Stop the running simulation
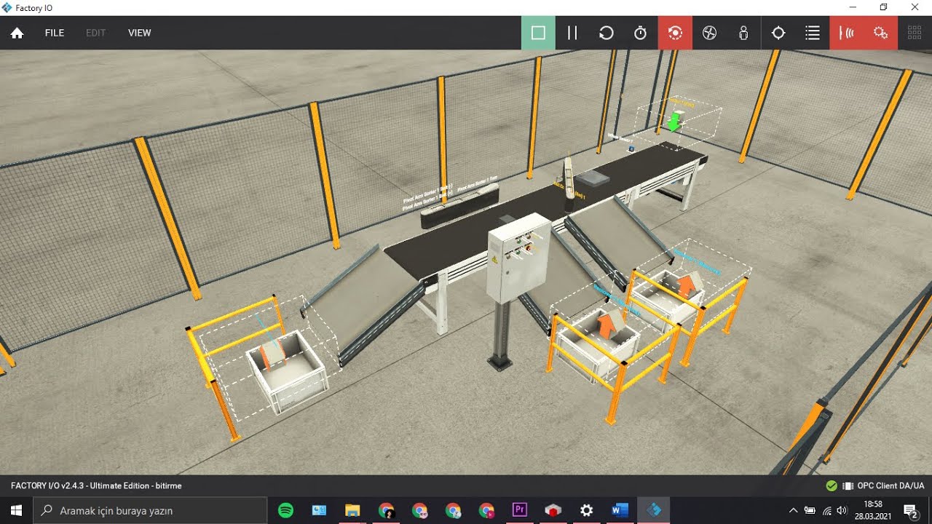The height and width of the screenshot is (524, 932). click(538, 33)
